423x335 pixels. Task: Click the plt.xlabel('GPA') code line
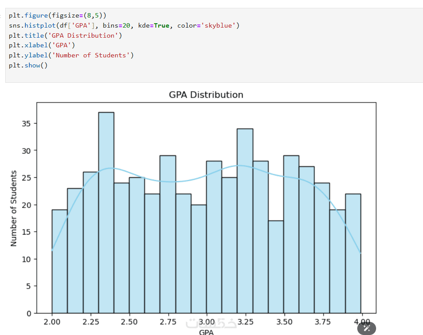tap(42, 45)
